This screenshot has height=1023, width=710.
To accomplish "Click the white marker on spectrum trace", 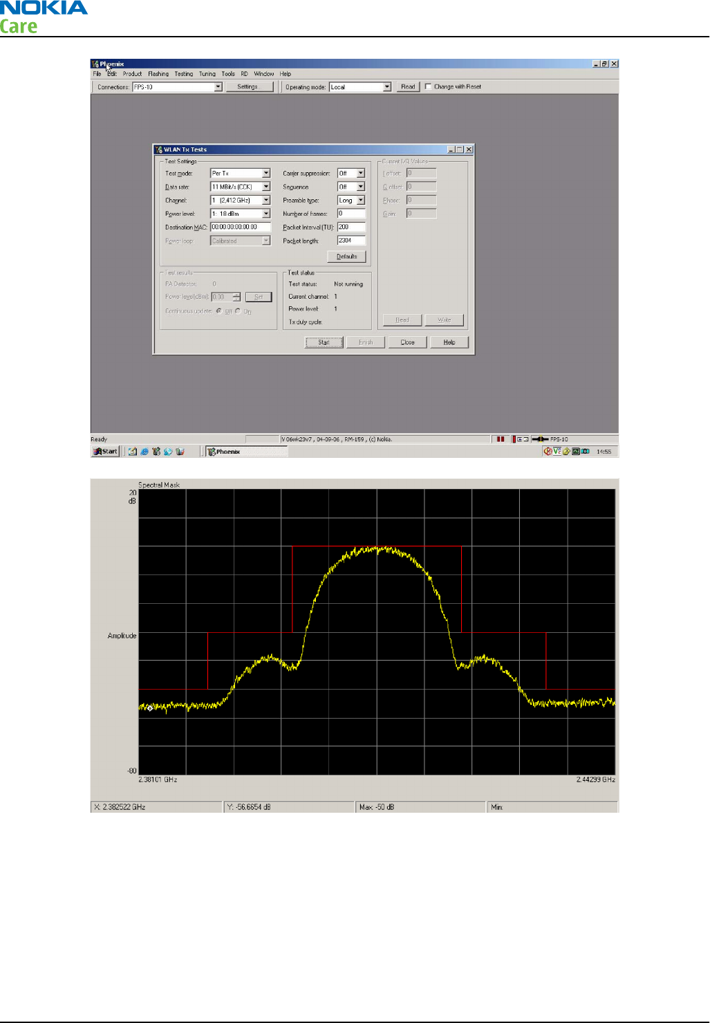I will (x=150, y=708).
